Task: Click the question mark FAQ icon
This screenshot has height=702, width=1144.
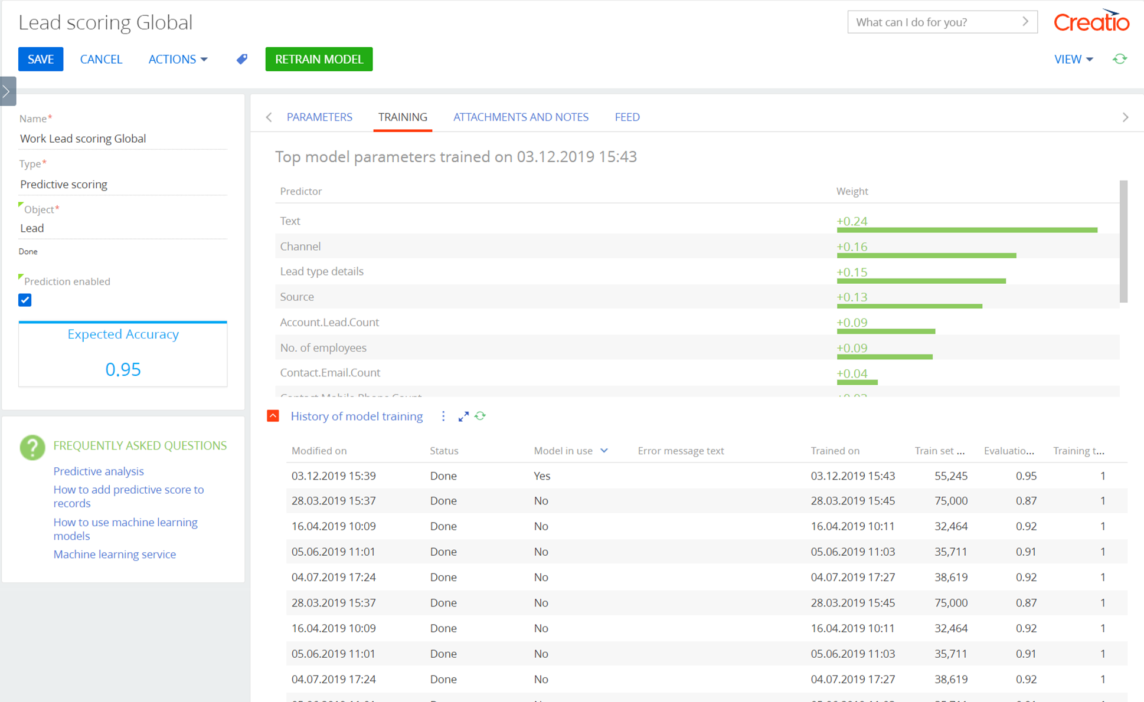Action: 32,447
